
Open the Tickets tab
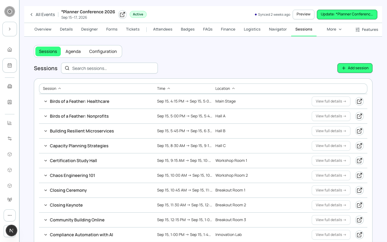point(133,29)
